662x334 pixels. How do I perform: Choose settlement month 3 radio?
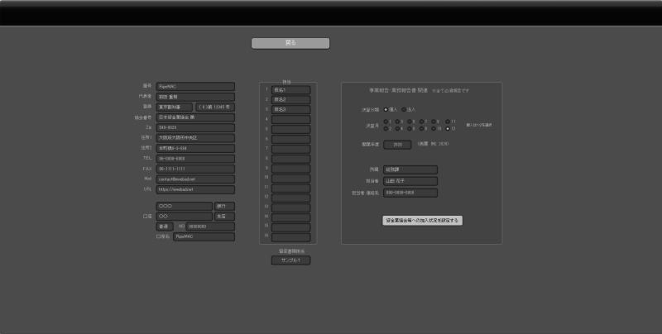397,122
